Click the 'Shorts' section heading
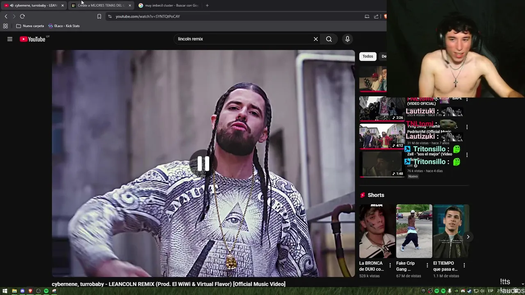The height and width of the screenshot is (295, 525). [x=376, y=195]
